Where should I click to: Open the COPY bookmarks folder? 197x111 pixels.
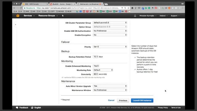(x=51, y=11)
